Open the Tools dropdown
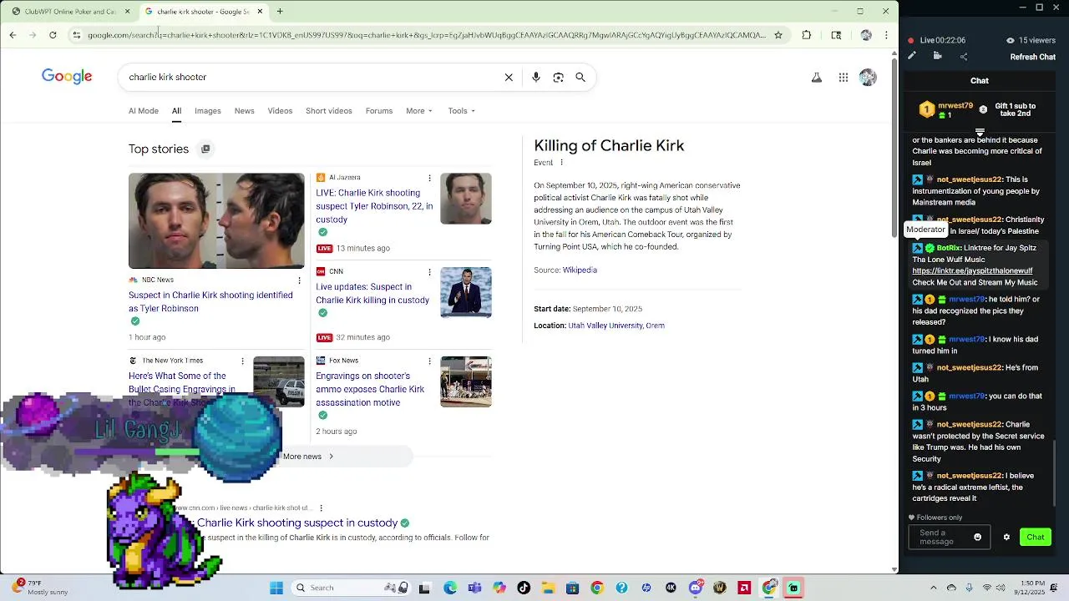This screenshot has width=1069, height=601. point(461,111)
